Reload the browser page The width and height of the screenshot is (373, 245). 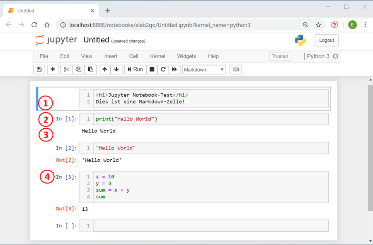click(x=34, y=25)
